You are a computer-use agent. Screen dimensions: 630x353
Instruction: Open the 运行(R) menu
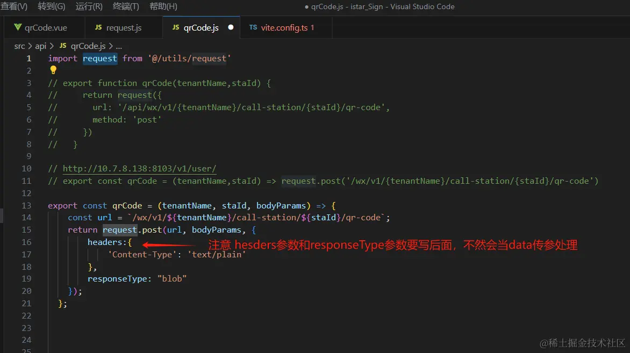(89, 6)
